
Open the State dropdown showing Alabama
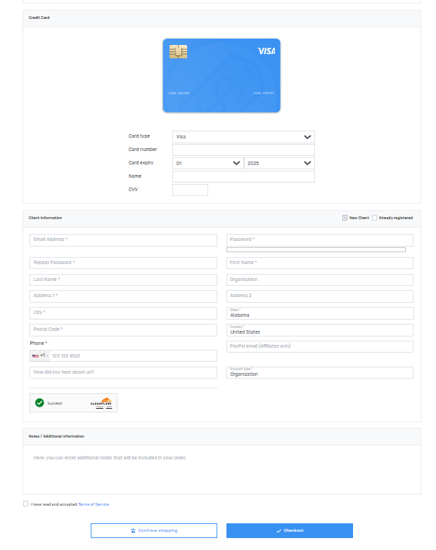[x=320, y=313]
